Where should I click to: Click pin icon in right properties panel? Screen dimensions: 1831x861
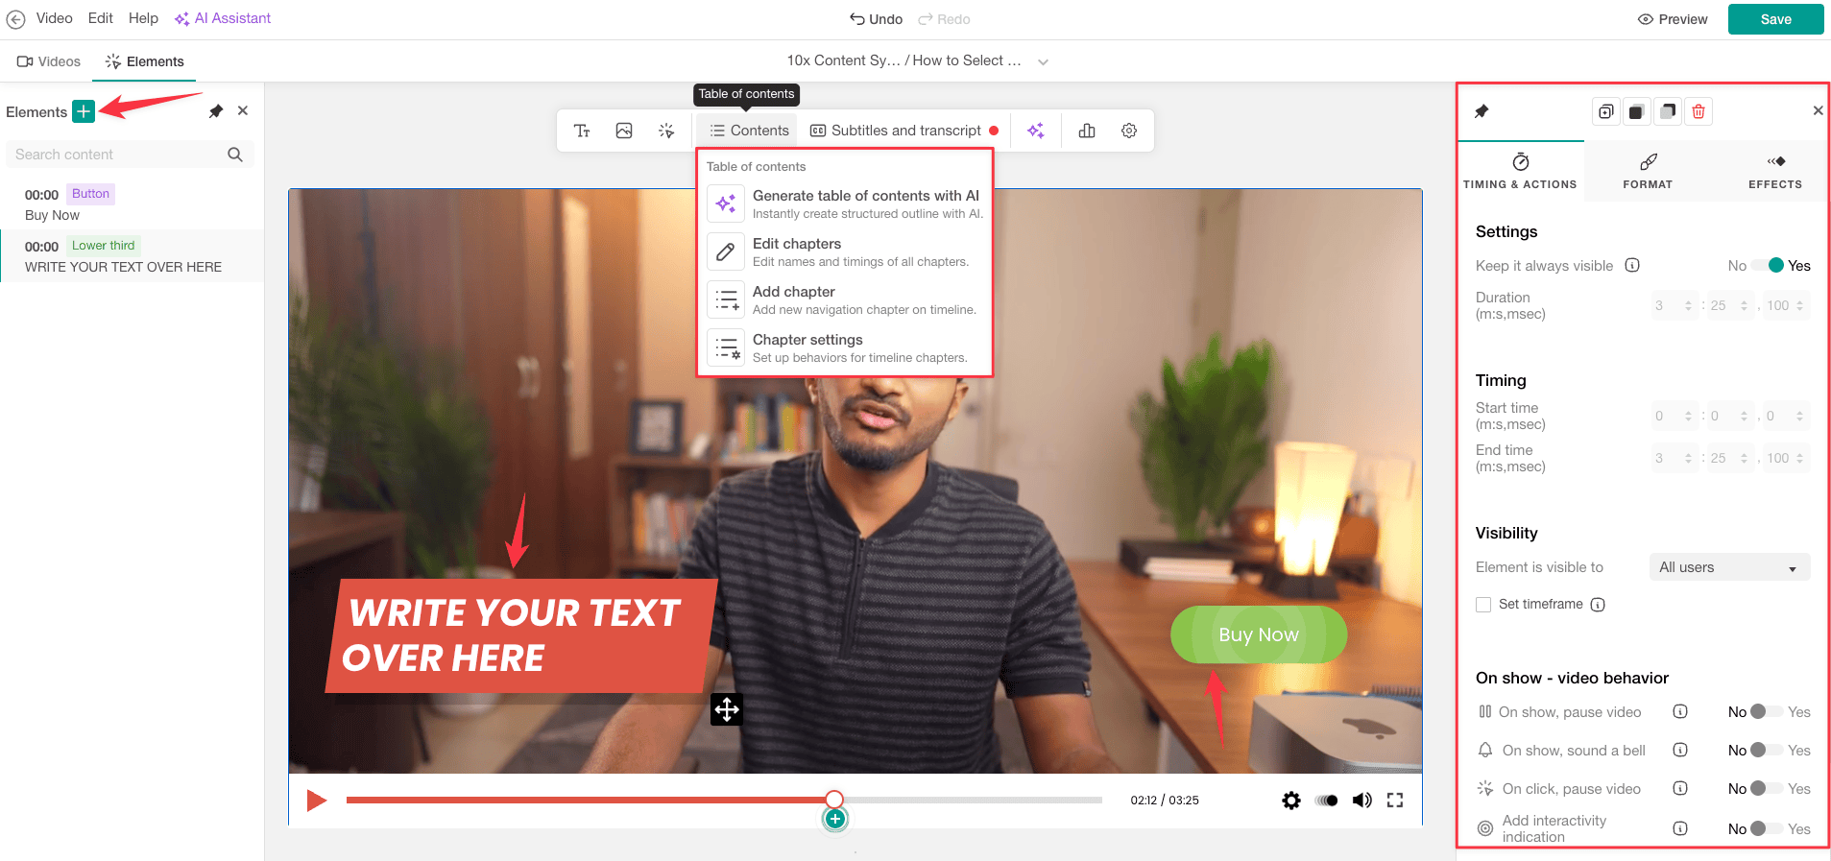coord(1482,111)
